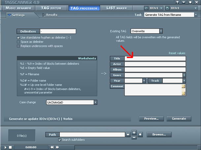The image size is (201, 150).
Task: Switch to the List Maker tab
Action: [x=117, y=8]
